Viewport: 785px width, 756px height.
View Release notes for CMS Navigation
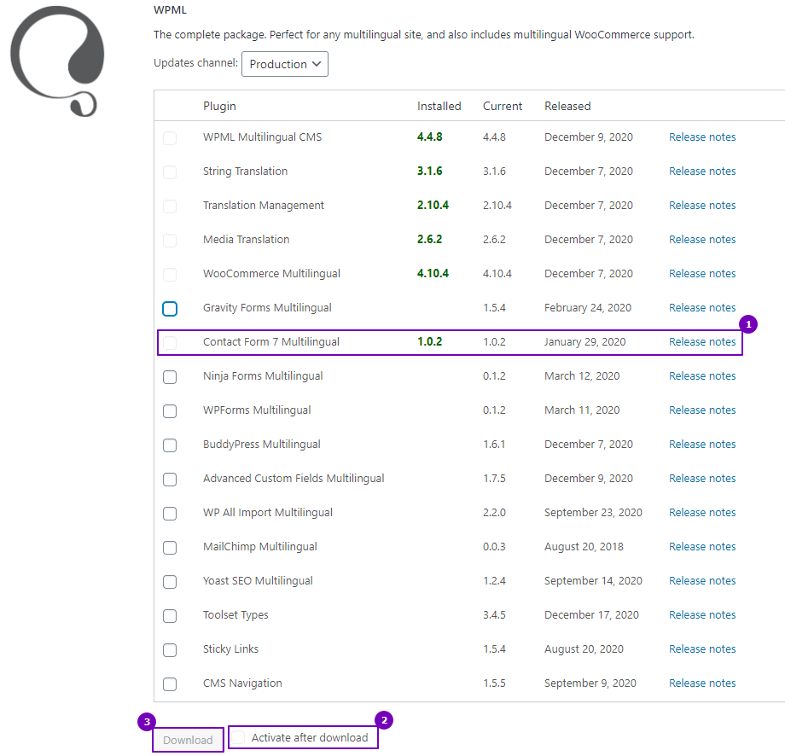point(702,683)
